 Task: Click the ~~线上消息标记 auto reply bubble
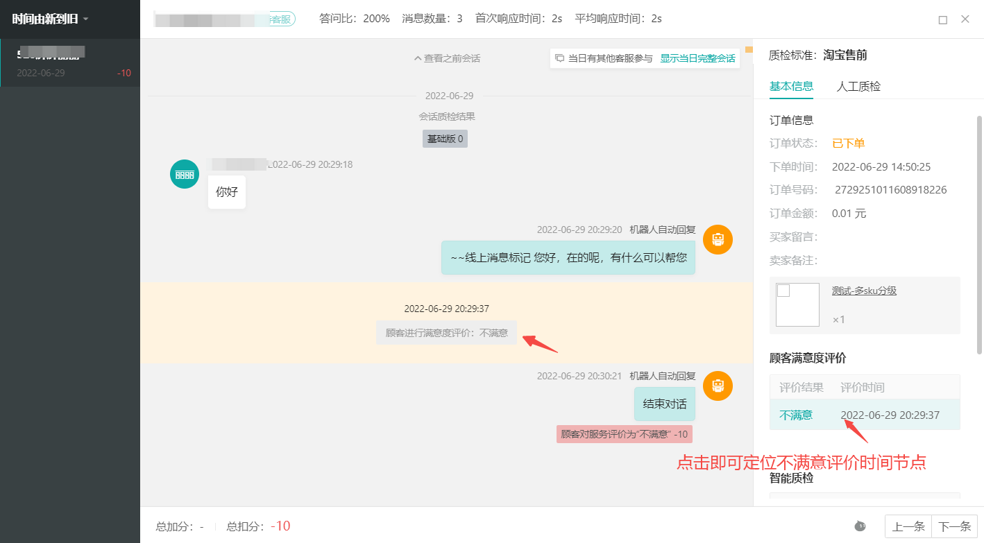pos(568,257)
